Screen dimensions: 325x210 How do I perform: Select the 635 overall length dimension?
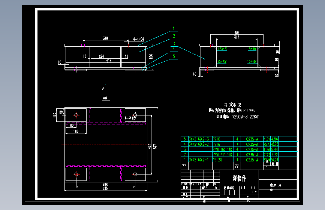click(x=105, y=188)
